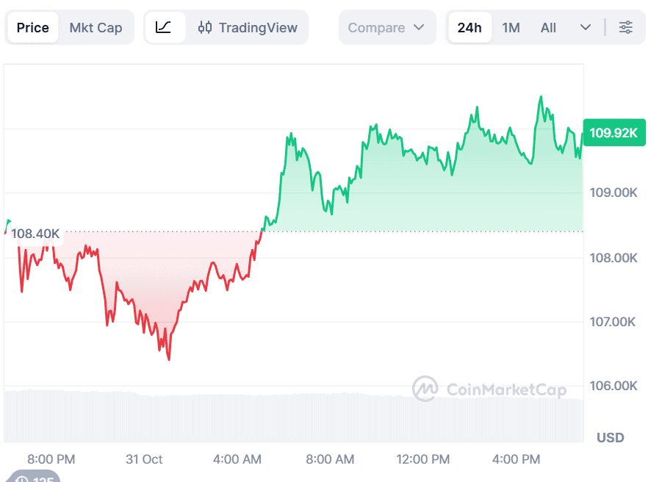Toggle the TradingView chart mode
Viewport: 651px width, 482px height.
[245, 27]
